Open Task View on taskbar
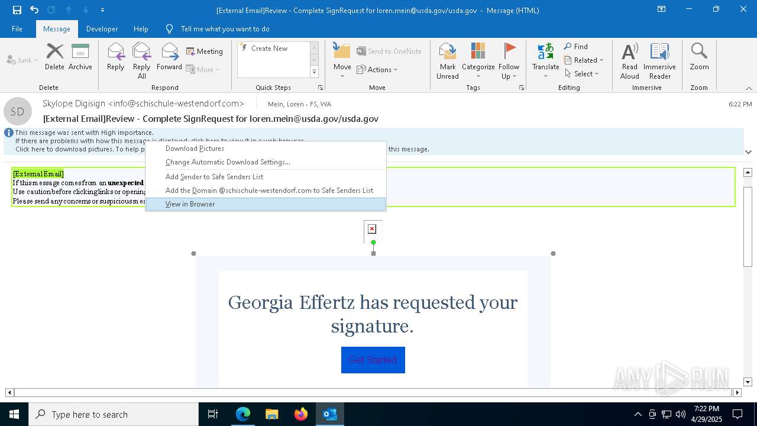The image size is (757, 426). tap(213, 414)
